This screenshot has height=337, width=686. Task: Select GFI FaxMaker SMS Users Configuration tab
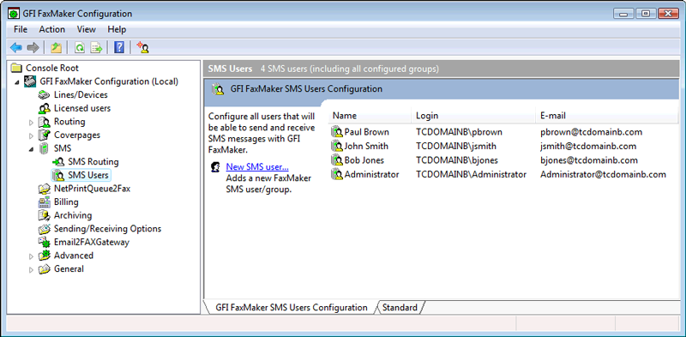292,308
